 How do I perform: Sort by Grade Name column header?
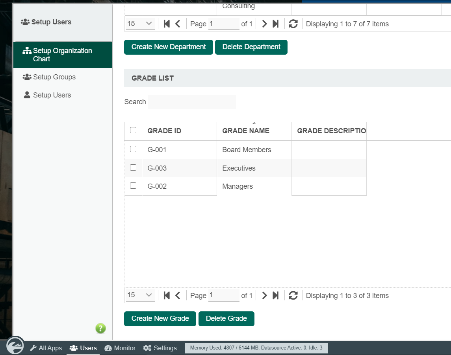(x=246, y=131)
